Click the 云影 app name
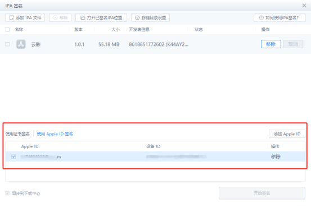The image size is (311, 207). click(36, 44)
